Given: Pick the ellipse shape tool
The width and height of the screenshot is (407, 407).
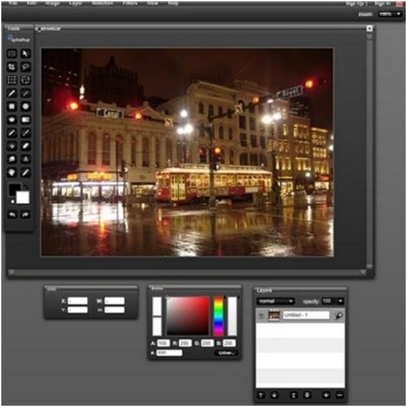Looking at the screenshot, I should click(x=26, y=106).
